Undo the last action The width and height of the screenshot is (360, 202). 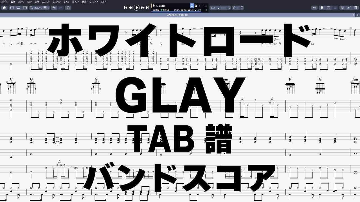(x=54, y=8)
